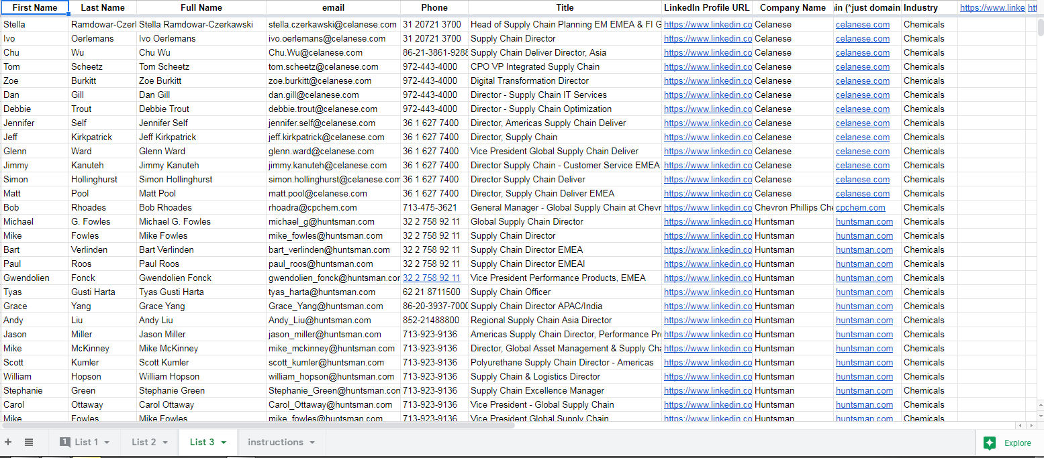Click the vertical scrollbar thumb

[1040, 27]
